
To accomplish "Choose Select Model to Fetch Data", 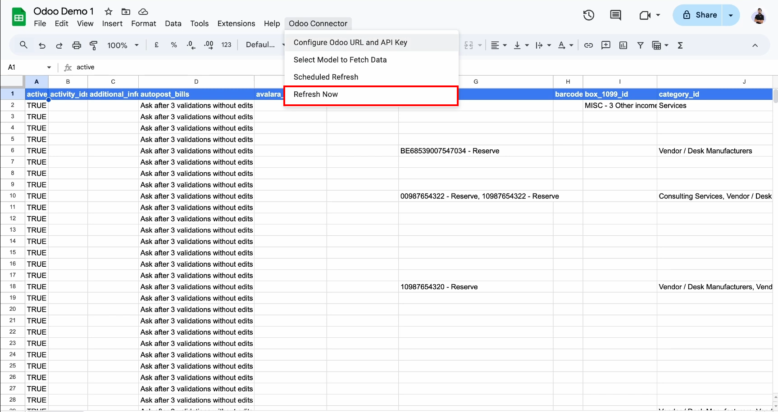I will pyautogui.click(x=340, y=60).
